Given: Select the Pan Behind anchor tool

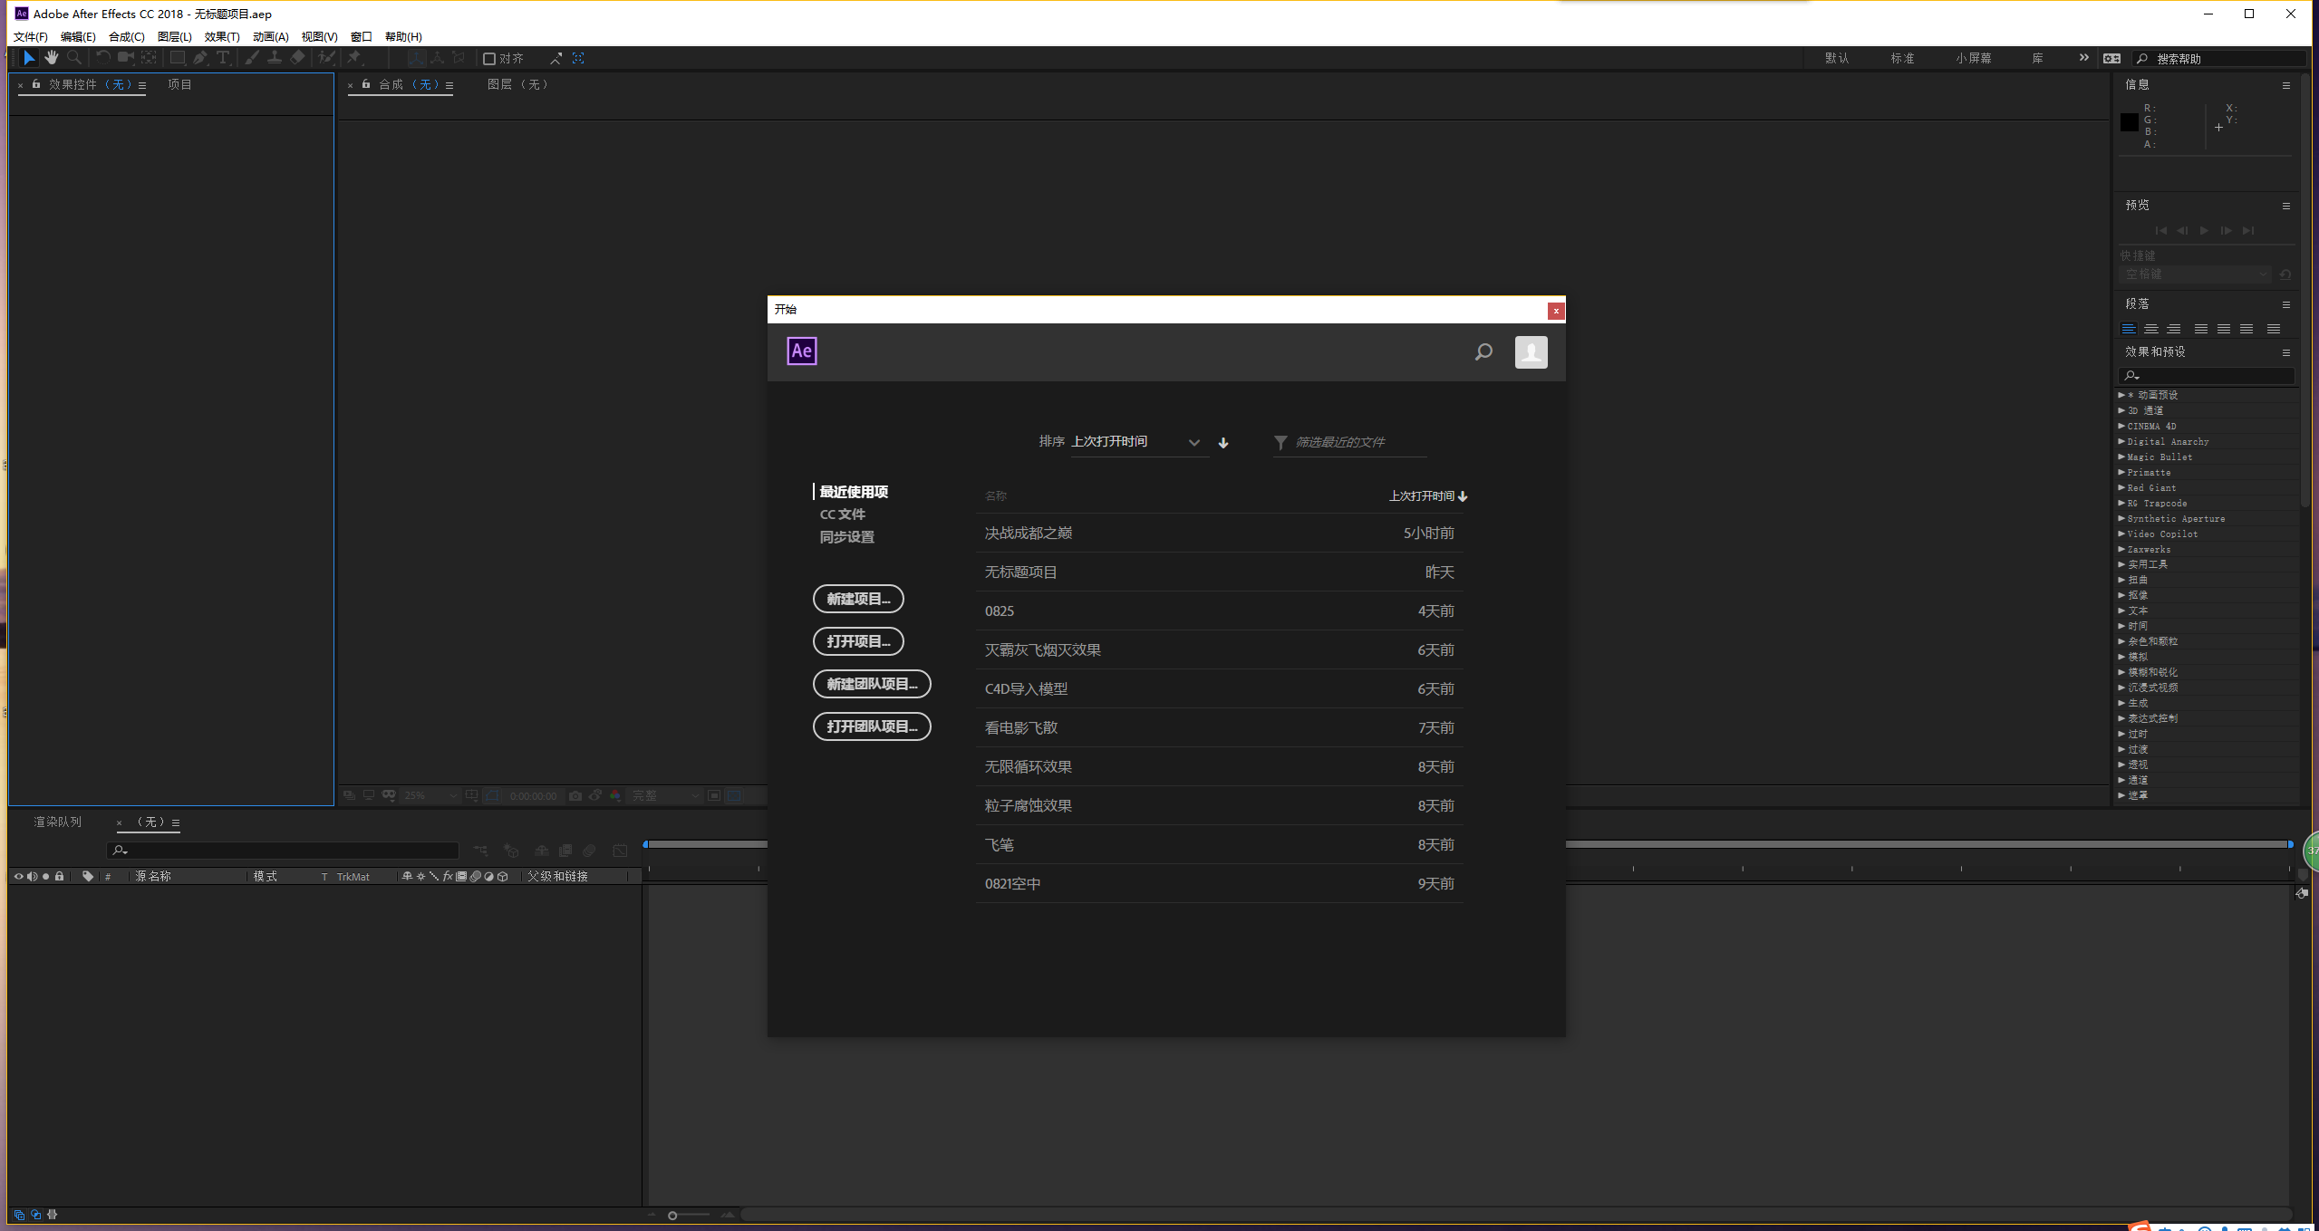Looking at the screenshot, I should [x=150, y=57].
